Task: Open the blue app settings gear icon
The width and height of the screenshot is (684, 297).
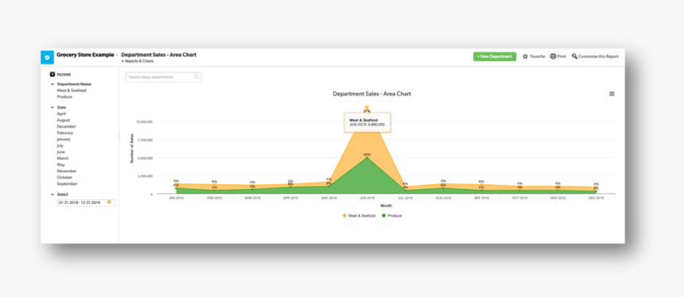Action: [47, 57]
